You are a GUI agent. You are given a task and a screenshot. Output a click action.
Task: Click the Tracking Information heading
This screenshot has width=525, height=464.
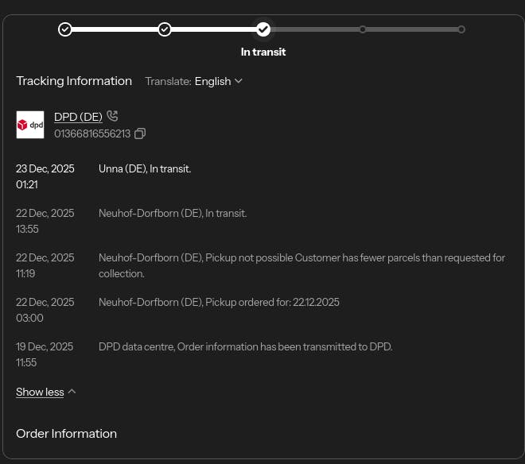[x=74, y=81]
